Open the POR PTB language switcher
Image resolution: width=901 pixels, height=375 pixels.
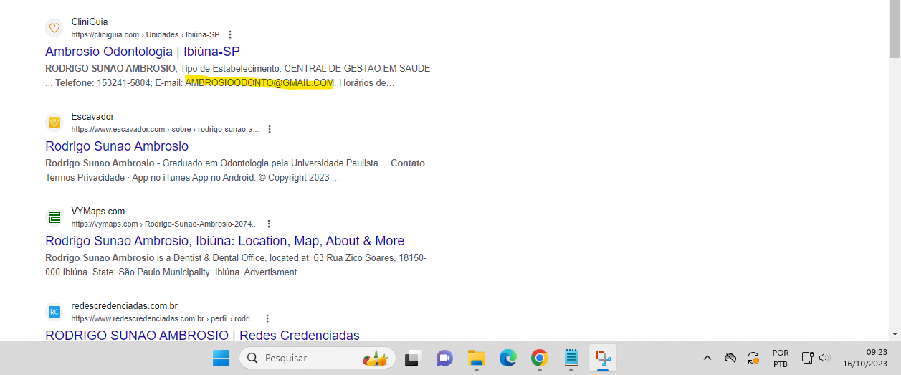point(781,359)
